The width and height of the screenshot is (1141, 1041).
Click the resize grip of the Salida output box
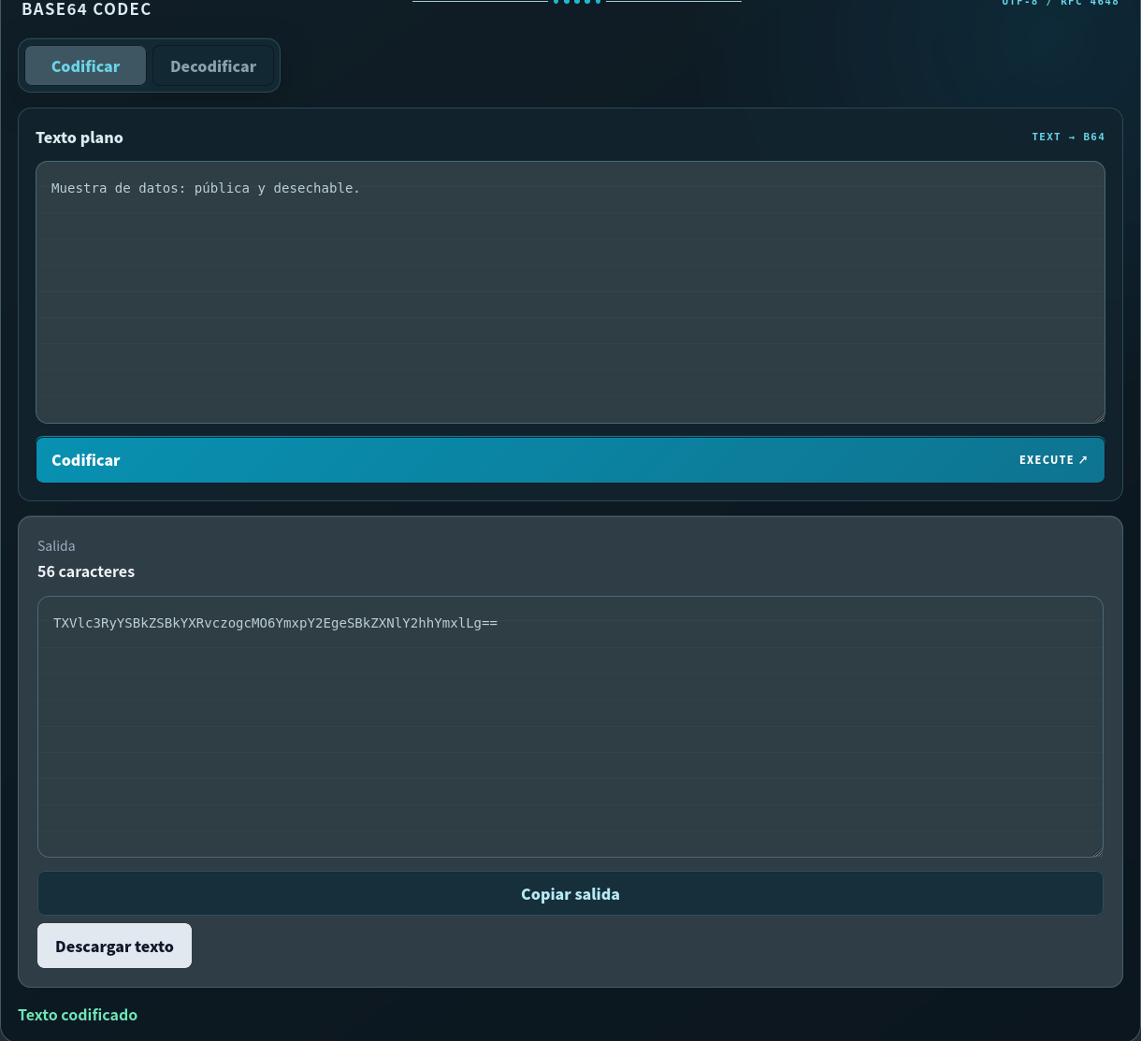click(1097, 851)
